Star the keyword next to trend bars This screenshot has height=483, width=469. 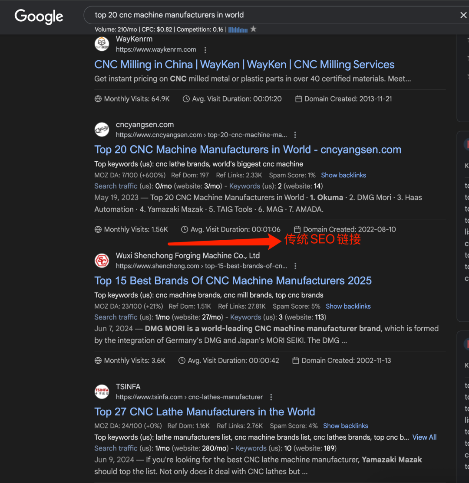253,29
